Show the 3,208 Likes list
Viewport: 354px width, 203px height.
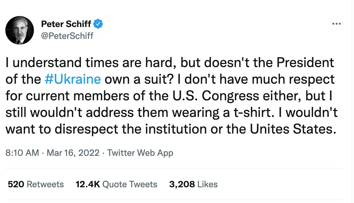(193, 184)
